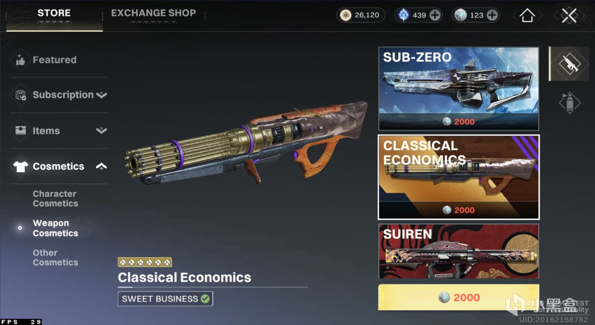The image size is (595, 325).
Task: Click the Subscription category icon
Action: point(20,95)
